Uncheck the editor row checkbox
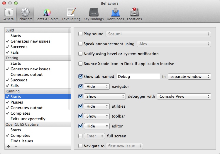Viewport: 220px width, 154px height. click(x=80, y=126)
